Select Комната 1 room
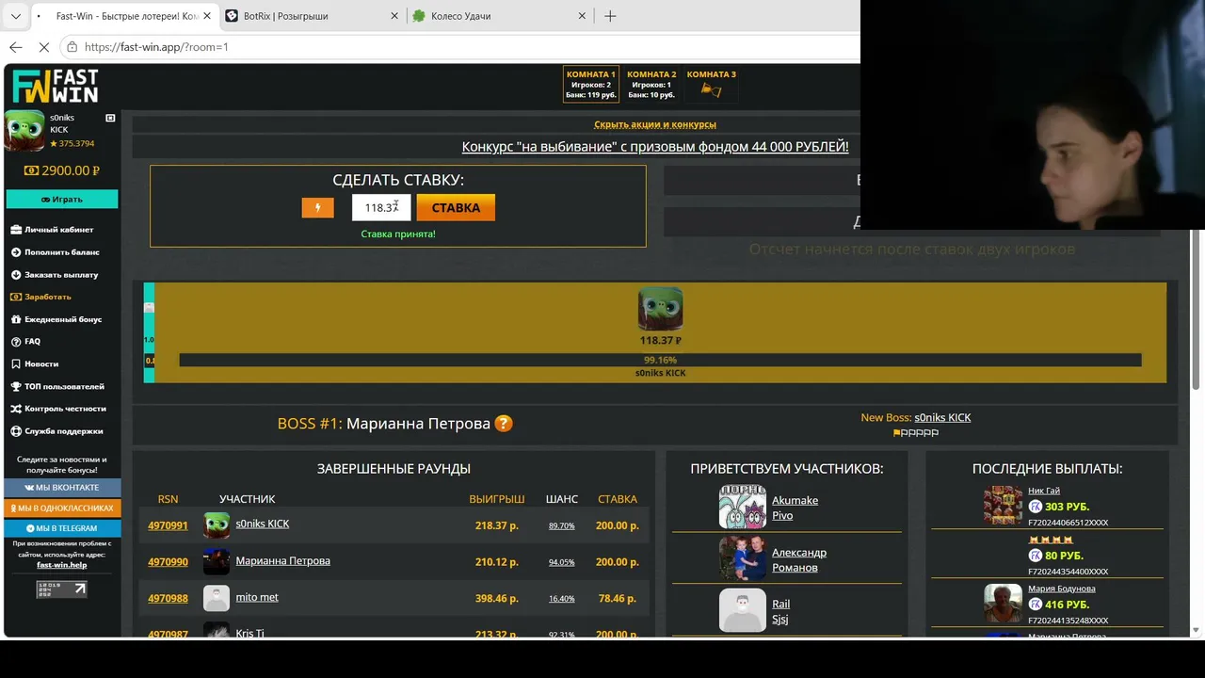The width and height of the screenshot is (1205, 678). (590, 84)
